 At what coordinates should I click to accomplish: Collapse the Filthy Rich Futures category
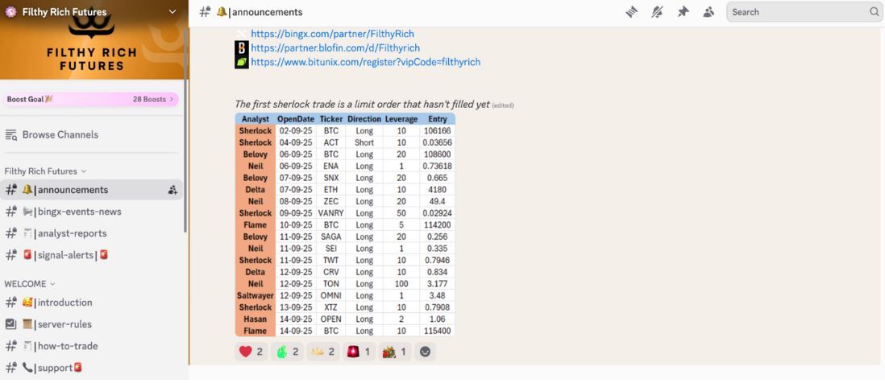point(45,171)
